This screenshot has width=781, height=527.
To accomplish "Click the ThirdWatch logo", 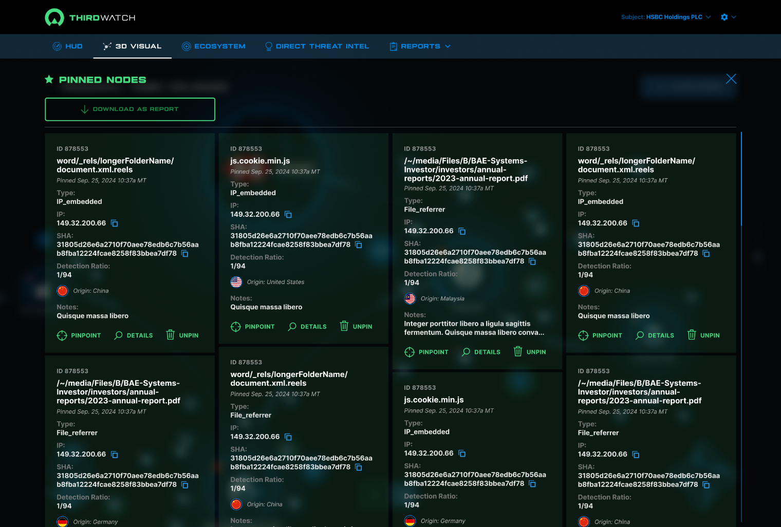I will tap(90, 17).
